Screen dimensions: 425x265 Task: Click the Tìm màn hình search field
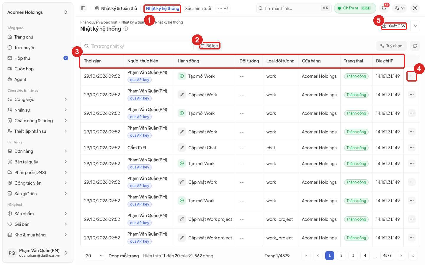(x=294, y=8)
